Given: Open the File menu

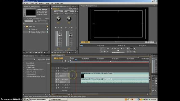Looking at the screenshot, I should (24, 3).
